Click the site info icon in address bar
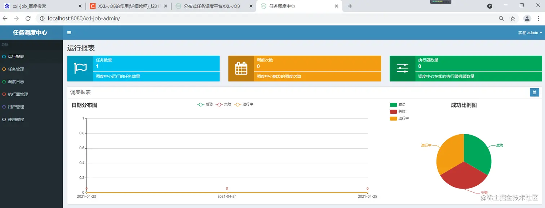545x208 pixels. (42, 18)
